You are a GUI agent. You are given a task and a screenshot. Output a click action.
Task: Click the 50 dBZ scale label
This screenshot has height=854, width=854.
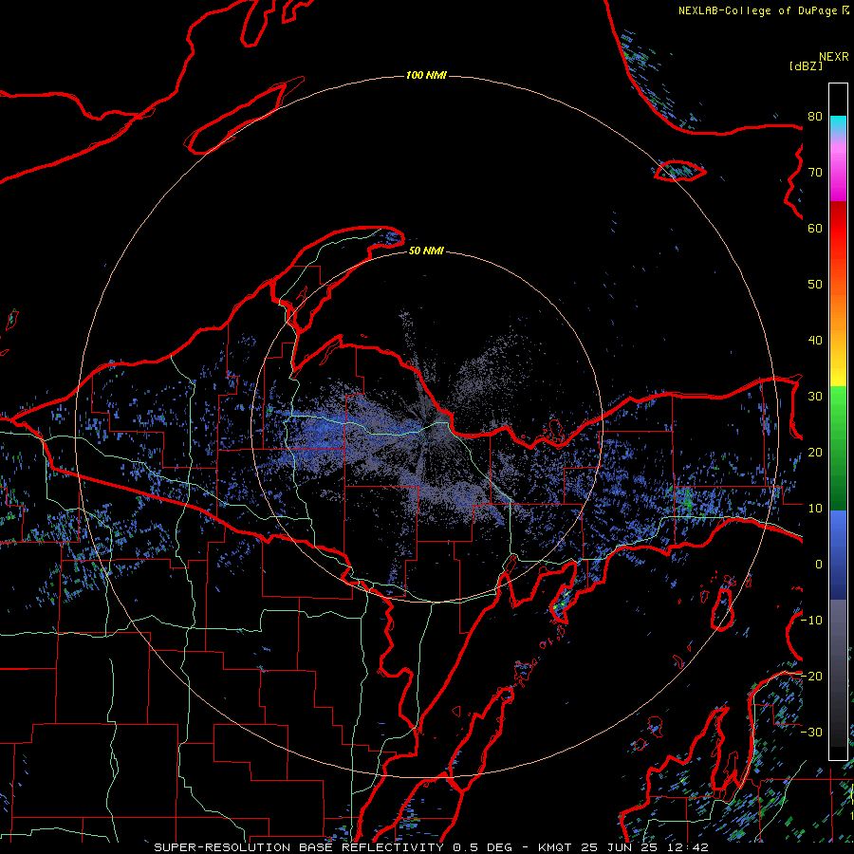[x=815, y=285]
